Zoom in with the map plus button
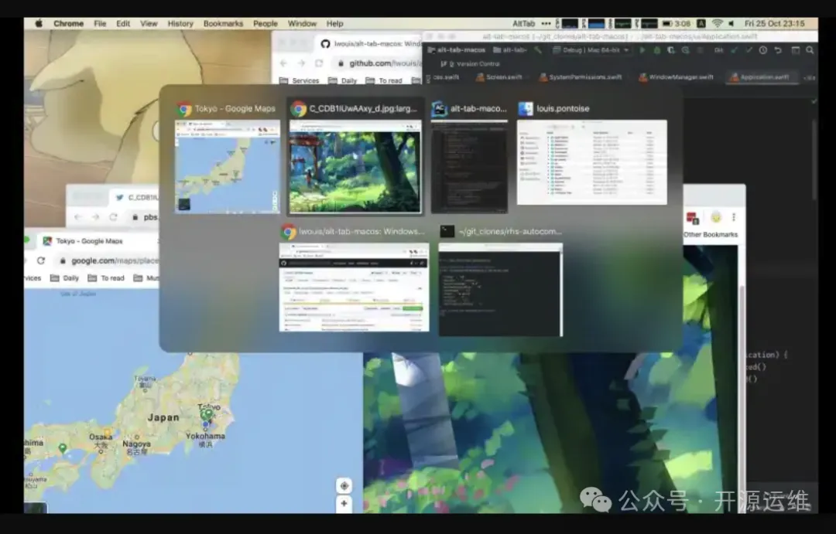The height and width of the screenshot is (534, 836). pos(344,504)
